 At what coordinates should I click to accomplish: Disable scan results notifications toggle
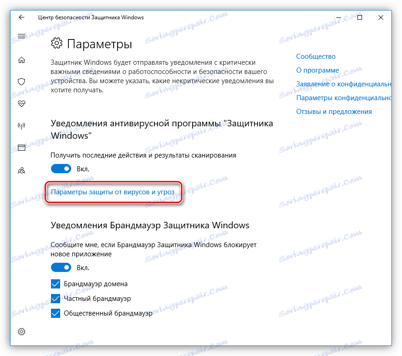61,169
